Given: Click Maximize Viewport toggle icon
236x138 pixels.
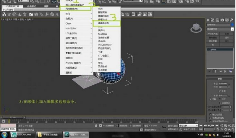Looking at the screenshot, I should pos(233,129).
